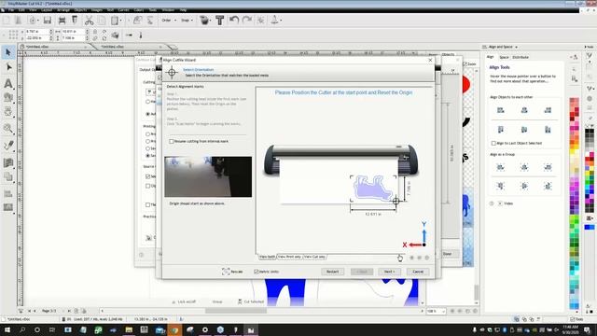Click the taskbar clock
The width and height of the screenshot is (597, 336).
click(570, 329)
